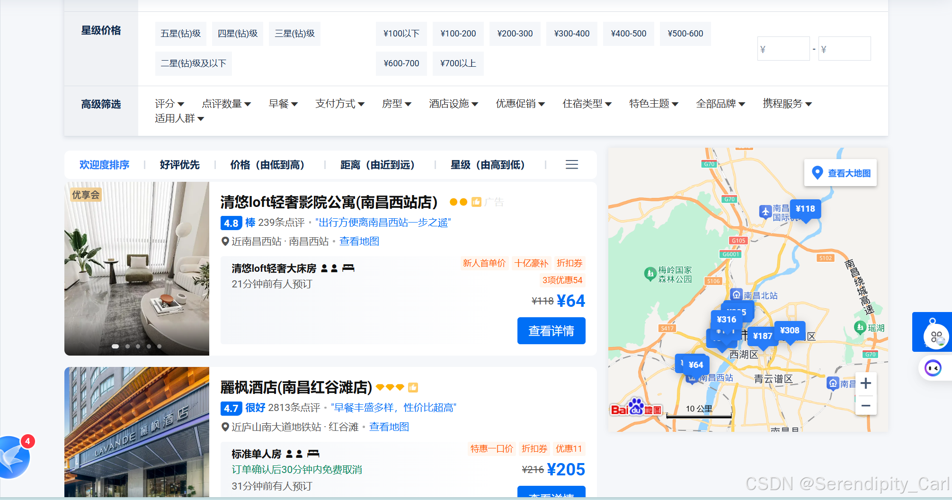This screenshot has height=500, width=952.
Task: Toggle the 三星(钻)级 star filter
Action: [294, 34]
